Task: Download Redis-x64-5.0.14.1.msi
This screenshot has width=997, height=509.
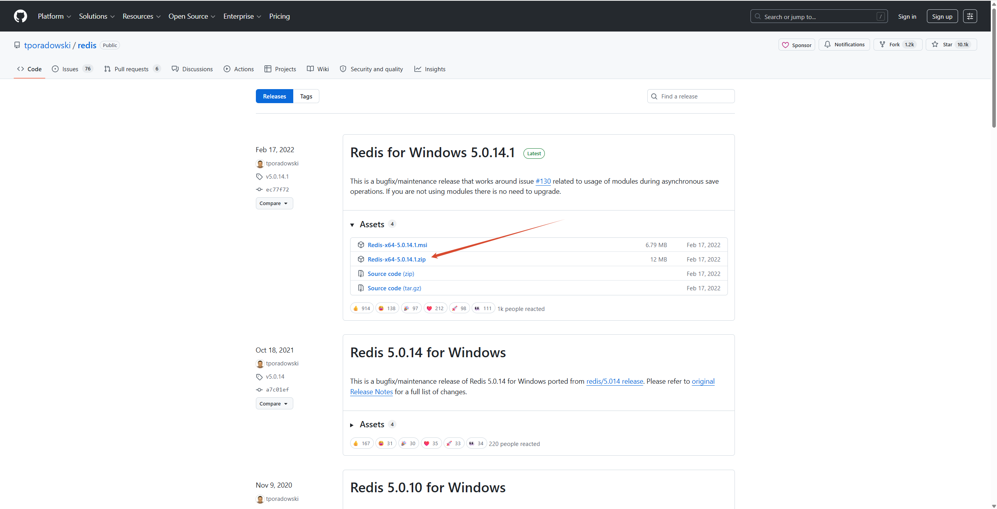Action: (x=397, y=245)
